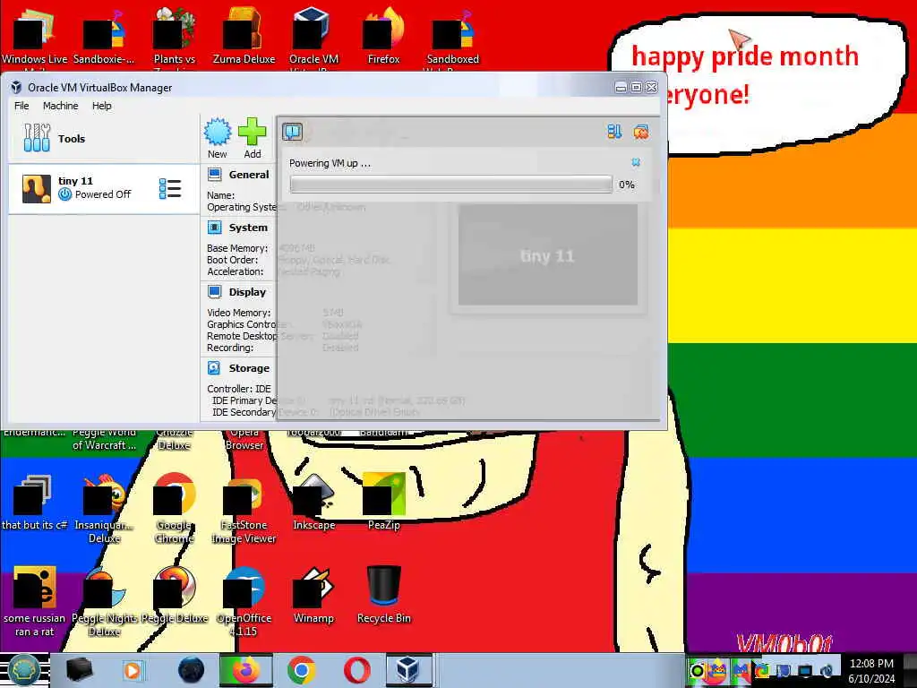Click the Video Memory label
The width and height of the screenshot is (917, 688).
tap(238, 313)
